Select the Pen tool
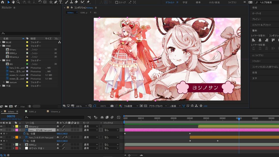The image size is (279, 157). point(56,2)
